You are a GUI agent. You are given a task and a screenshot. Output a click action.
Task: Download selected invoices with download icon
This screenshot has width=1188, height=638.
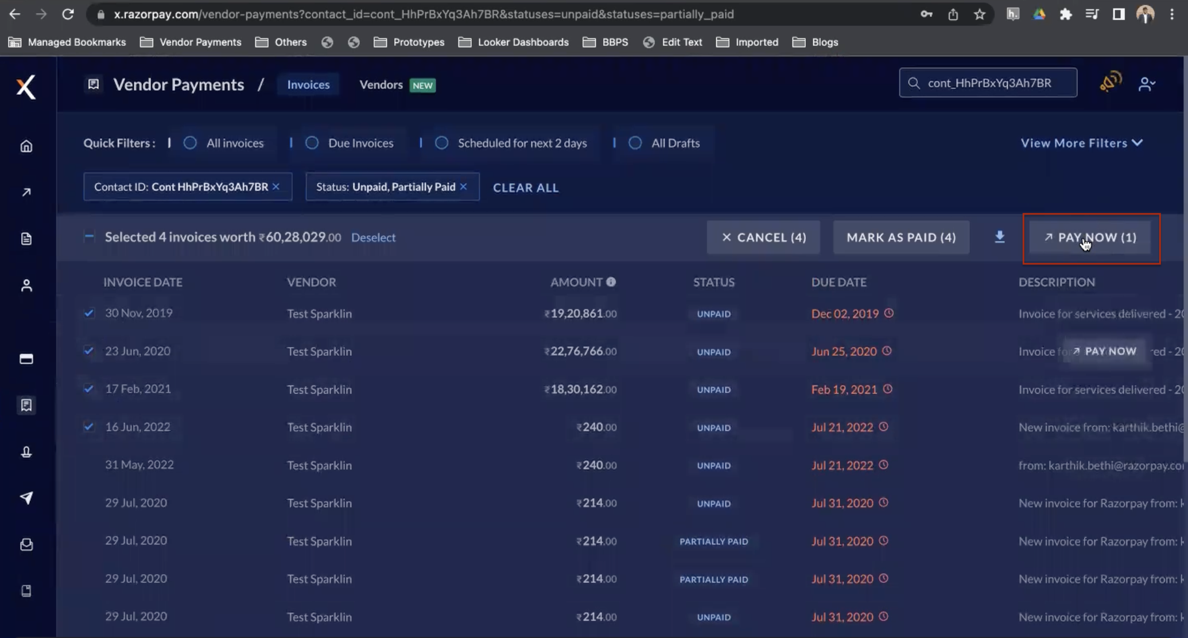point(1000,237)
